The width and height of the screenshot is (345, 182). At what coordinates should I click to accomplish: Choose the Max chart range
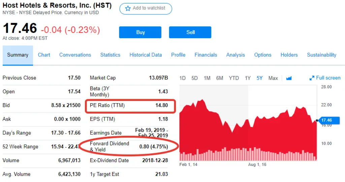(273, 78)
